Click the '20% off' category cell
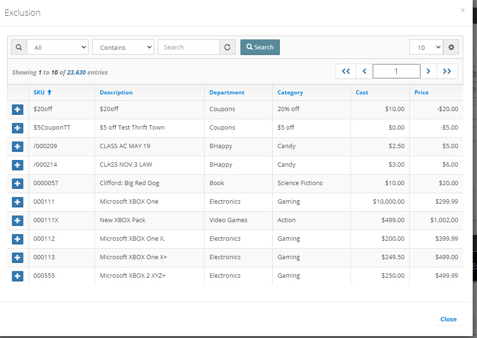Screen dimensions: 477x338 point(288,109)
